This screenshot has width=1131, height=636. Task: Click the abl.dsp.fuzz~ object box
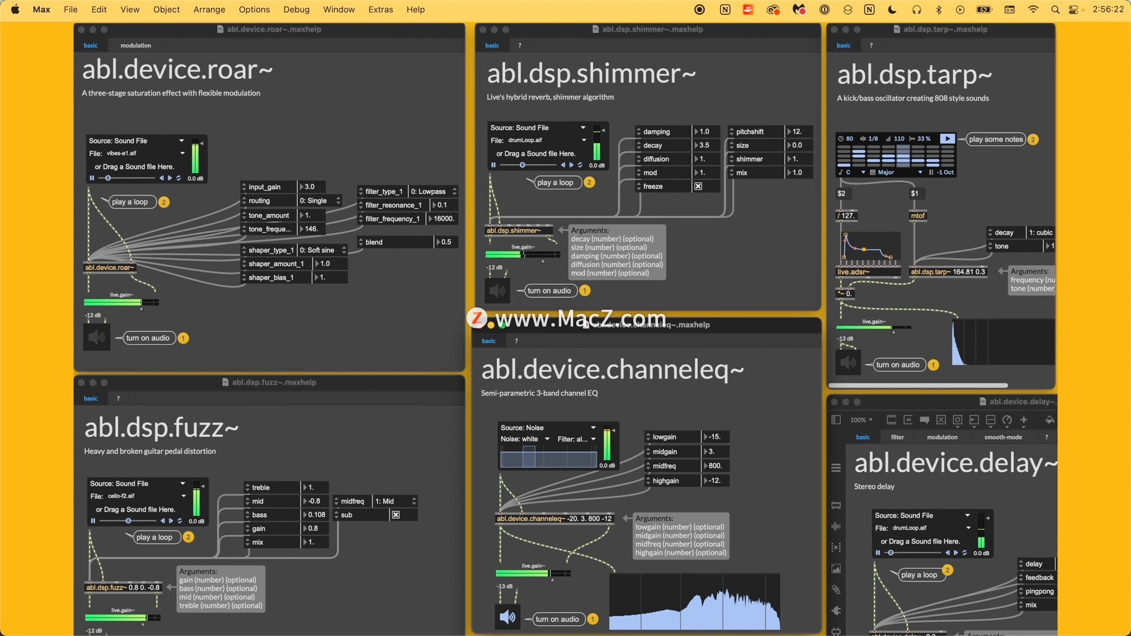tap(124, 587)
